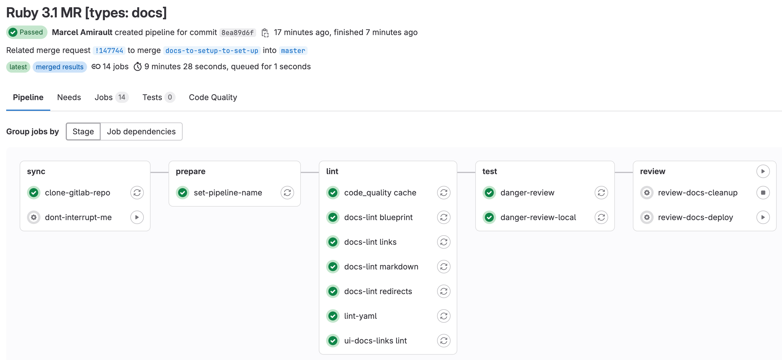The height and width of the screenshot is (360, 782).
Task: Switch to the Needs tab
Action: coord(69,97)
